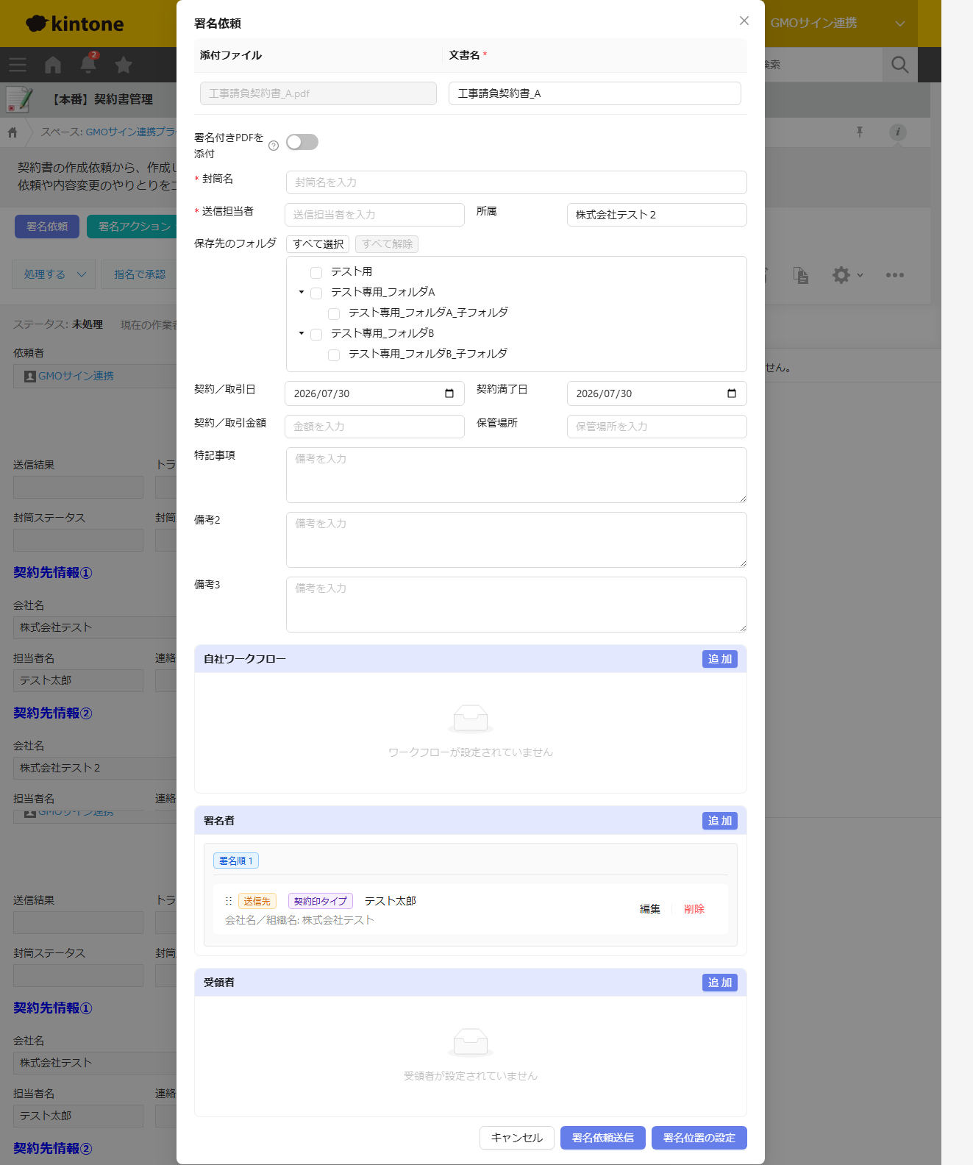Collapse the テスト専用_フォルダB tree node
The width and height of the screenshot is (973, 1165).
tap(301, 333)
